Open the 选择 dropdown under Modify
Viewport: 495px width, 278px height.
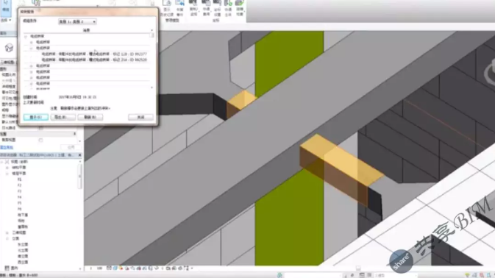[6, 20]
